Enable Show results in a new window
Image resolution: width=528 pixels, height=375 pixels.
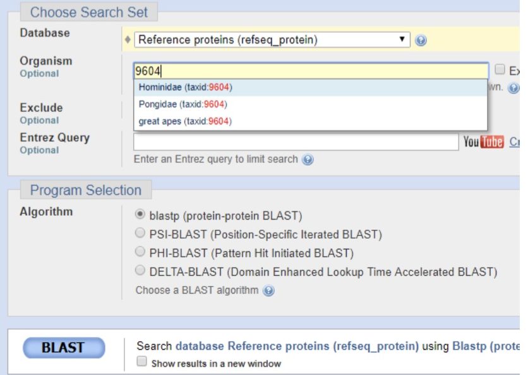(141, 362)
